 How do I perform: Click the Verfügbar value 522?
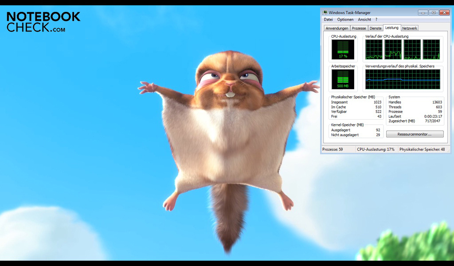point(378,112)
